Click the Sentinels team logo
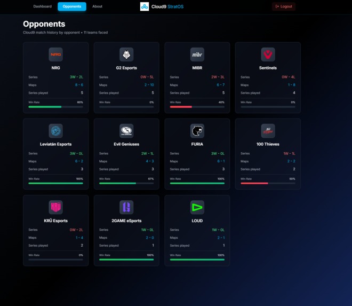This screenshot has width=352, height=306. click(268, 54)
